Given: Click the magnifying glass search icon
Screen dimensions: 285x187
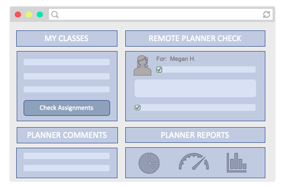Looking at the screenshot, I should point(55,14).
